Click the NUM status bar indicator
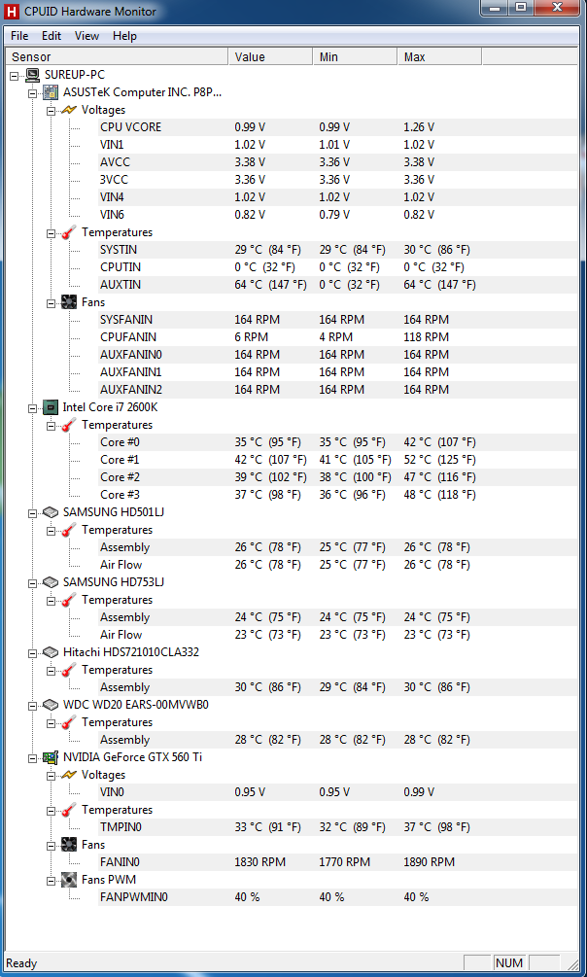This screenshot has width=587, height=977. 509,963
